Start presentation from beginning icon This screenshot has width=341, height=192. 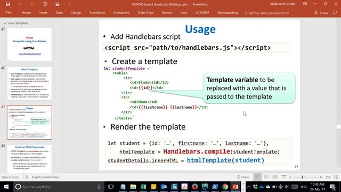click(x=45, y=4)
